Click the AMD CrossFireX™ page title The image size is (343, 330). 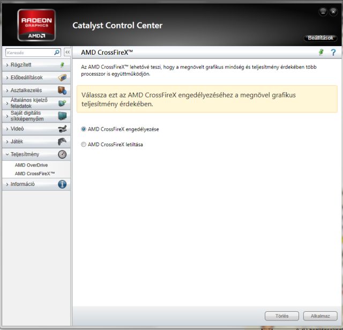[107, 52]
